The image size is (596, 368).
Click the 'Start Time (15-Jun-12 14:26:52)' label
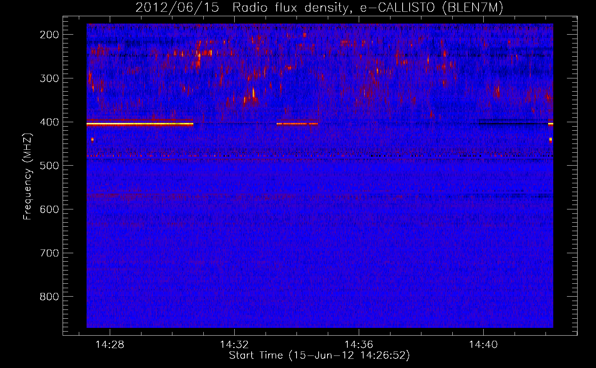click(319, 355)
